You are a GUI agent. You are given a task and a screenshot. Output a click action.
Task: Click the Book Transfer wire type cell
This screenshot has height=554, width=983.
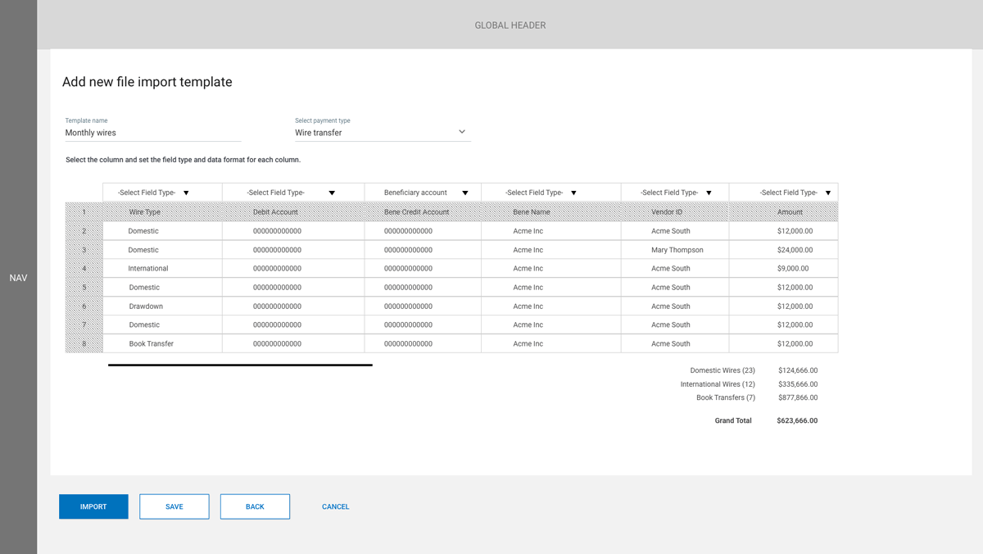(x=162, y=344)
